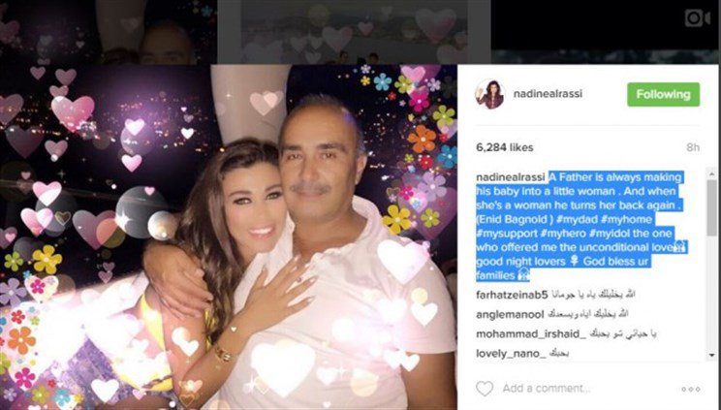Visit commenter farhatzeinab5 profile
Image resolution: width=721 pixels, height=410 pixels.
(512, 295)
